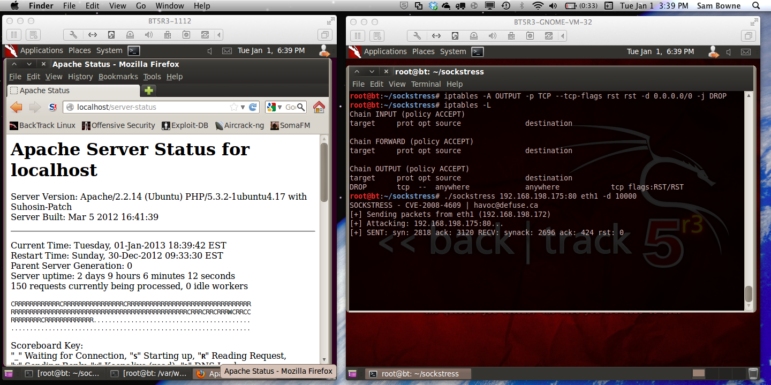Click USB icon in BT5R3-GNOME-VM-32 toolbar
This screenshot has width=771, height=385.
click(x=511, y=36)
